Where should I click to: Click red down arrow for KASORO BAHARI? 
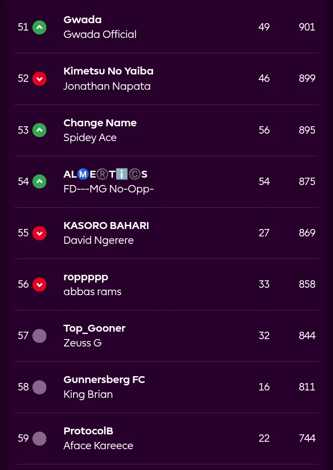39,233
